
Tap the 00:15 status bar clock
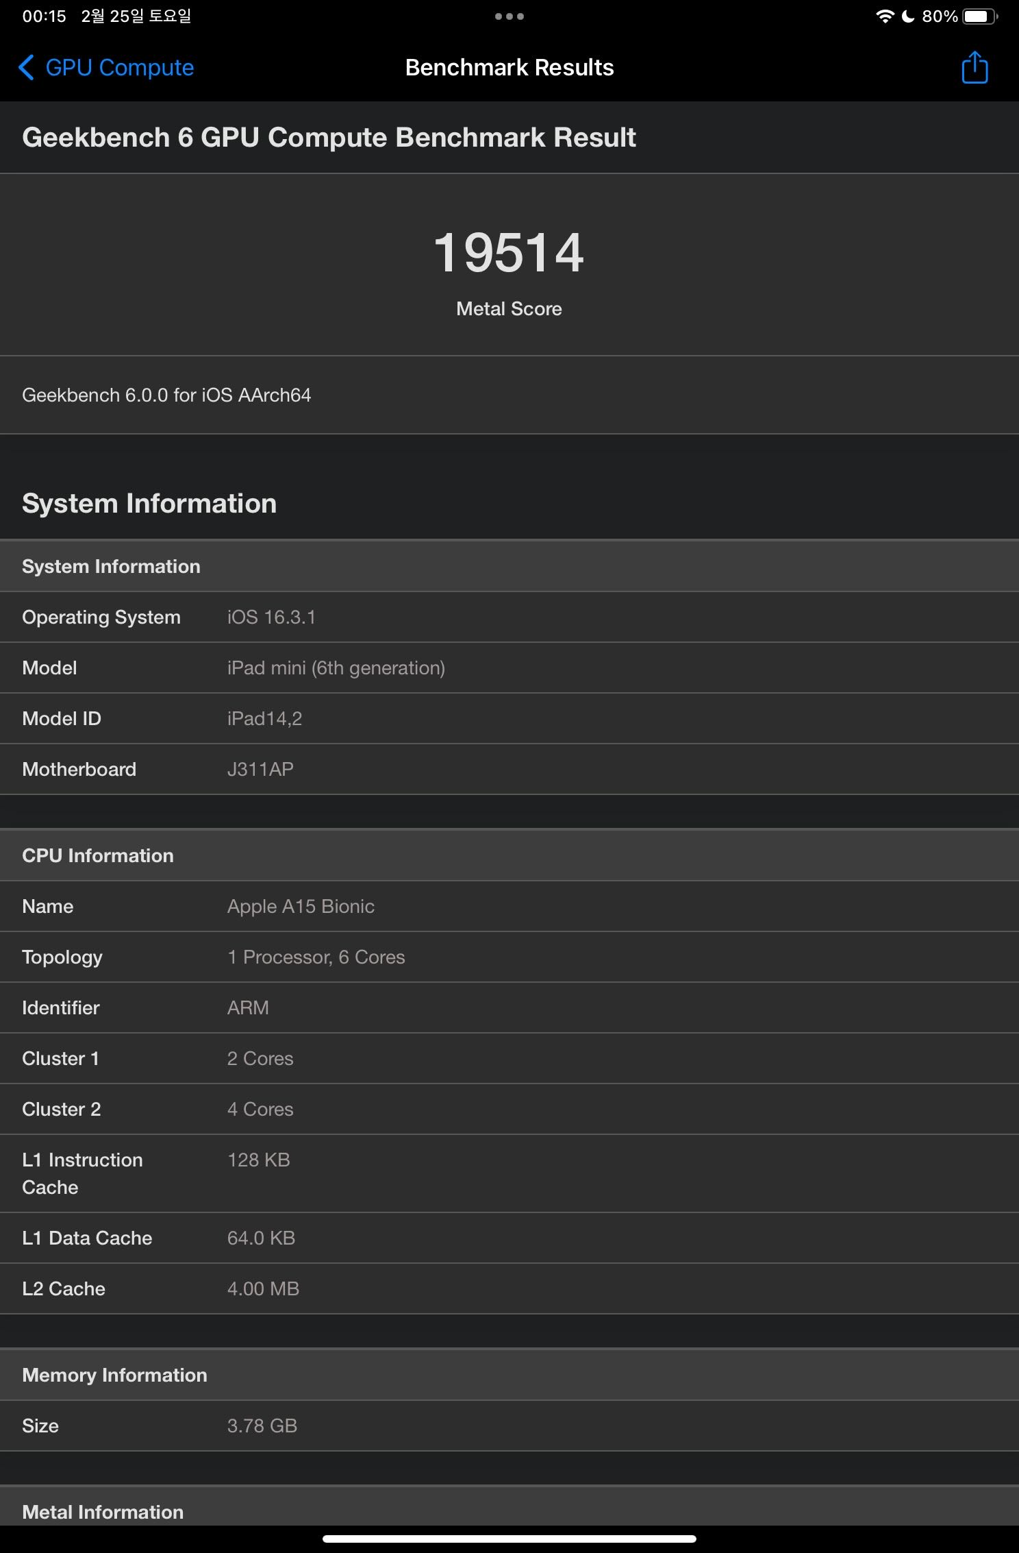[x=45, y=16]
